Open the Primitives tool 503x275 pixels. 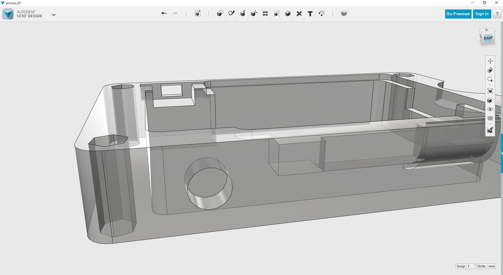(x=220, y=13)
